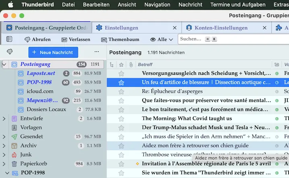
Task: Star the Aidez mon frère message
Action: [121, 146]
